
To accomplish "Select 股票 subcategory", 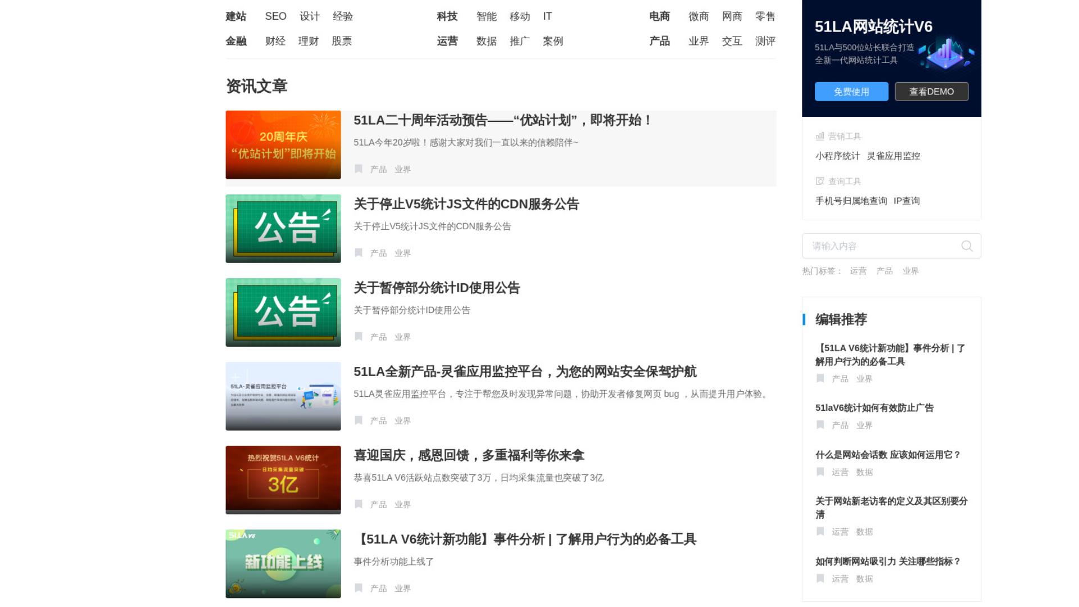I will (342, 41).
